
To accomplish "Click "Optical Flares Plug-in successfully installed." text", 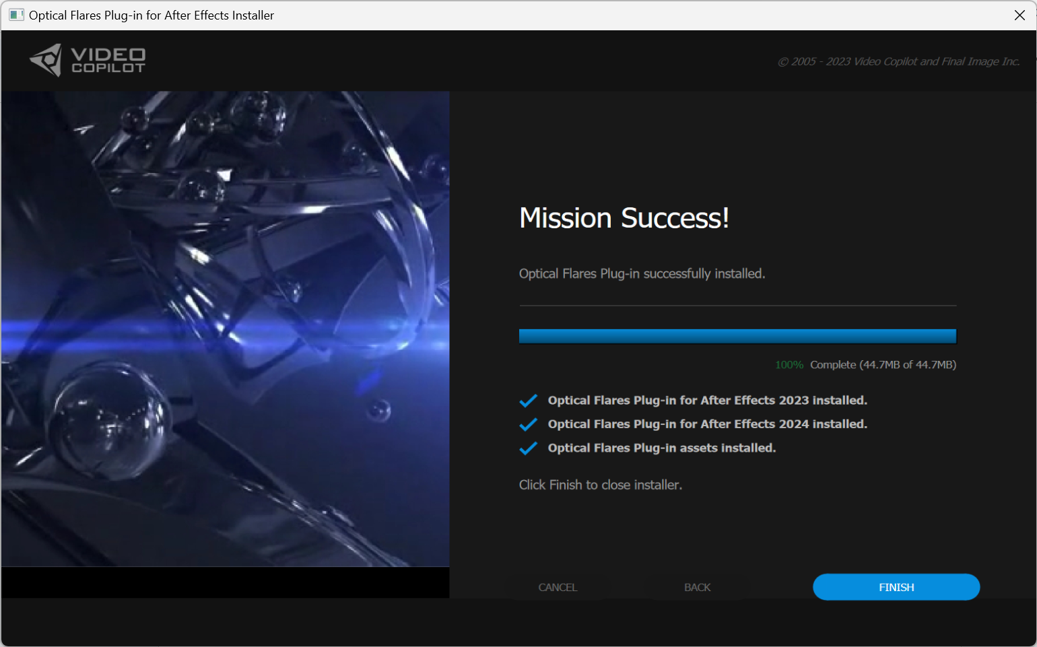I will [x=642, y=273].
